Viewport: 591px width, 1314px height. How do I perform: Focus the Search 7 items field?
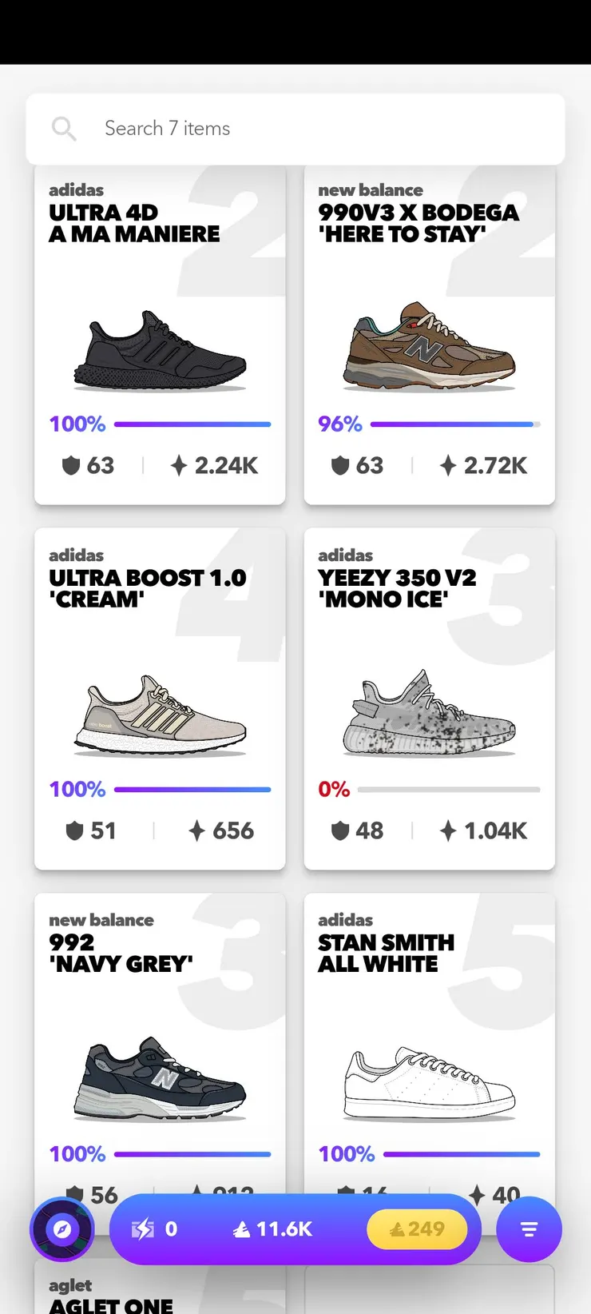(x=319, y=129)
